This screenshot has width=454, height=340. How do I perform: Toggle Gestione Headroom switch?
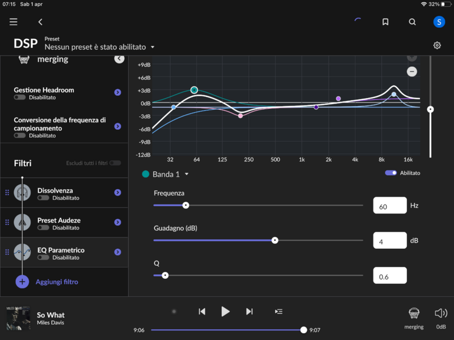point(20,97)
